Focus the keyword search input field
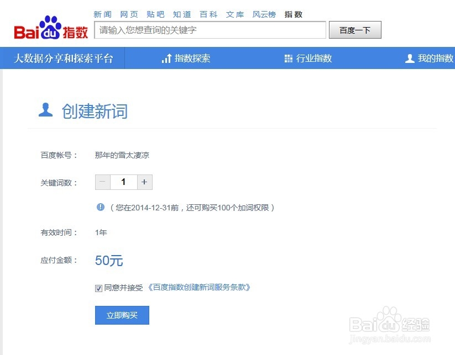The width and height of the screenshot is (455, 355). (210, 30)
